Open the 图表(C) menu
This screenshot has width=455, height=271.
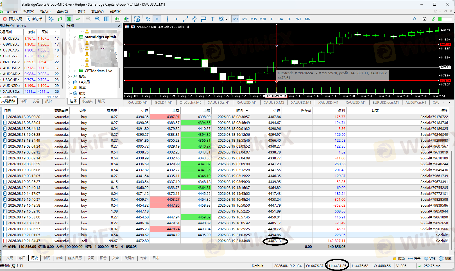pyautogui.click(x=62, y=11)
